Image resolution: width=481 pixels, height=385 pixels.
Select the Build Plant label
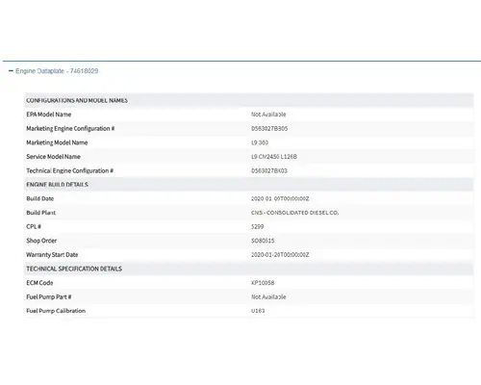click(41, 213)
